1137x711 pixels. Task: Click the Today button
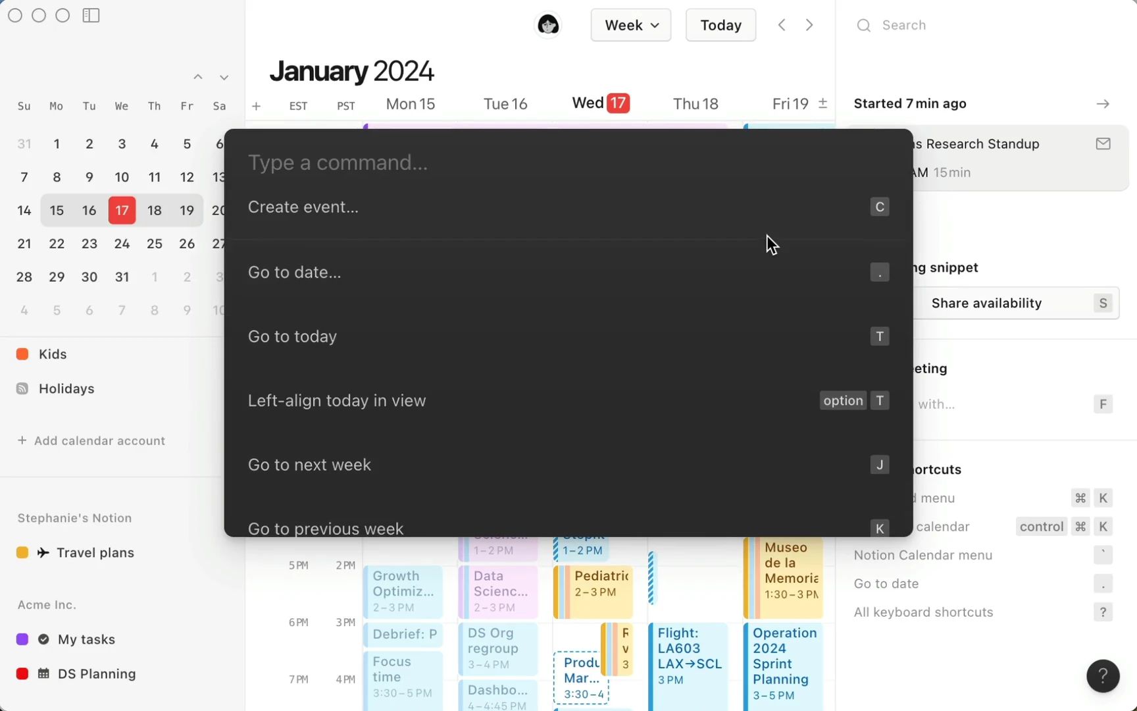[720, 25]
